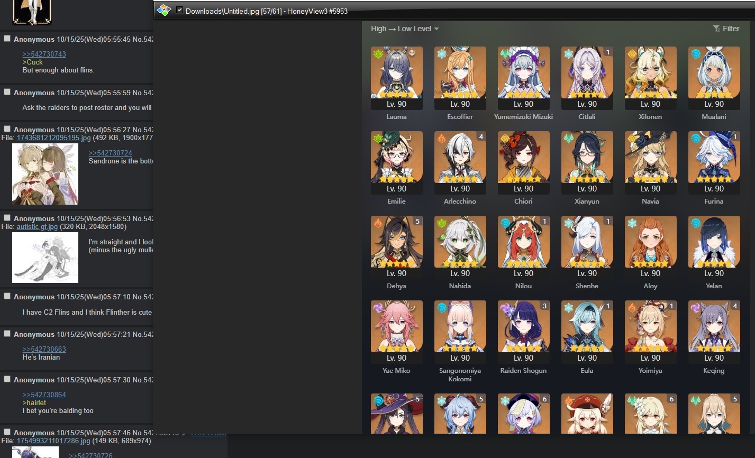Select the Escoffier character card
Screen dimensions: 755x458
pos(460,78)
